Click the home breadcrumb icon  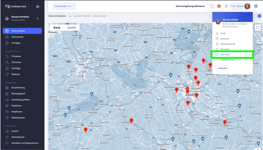(70, 16)
